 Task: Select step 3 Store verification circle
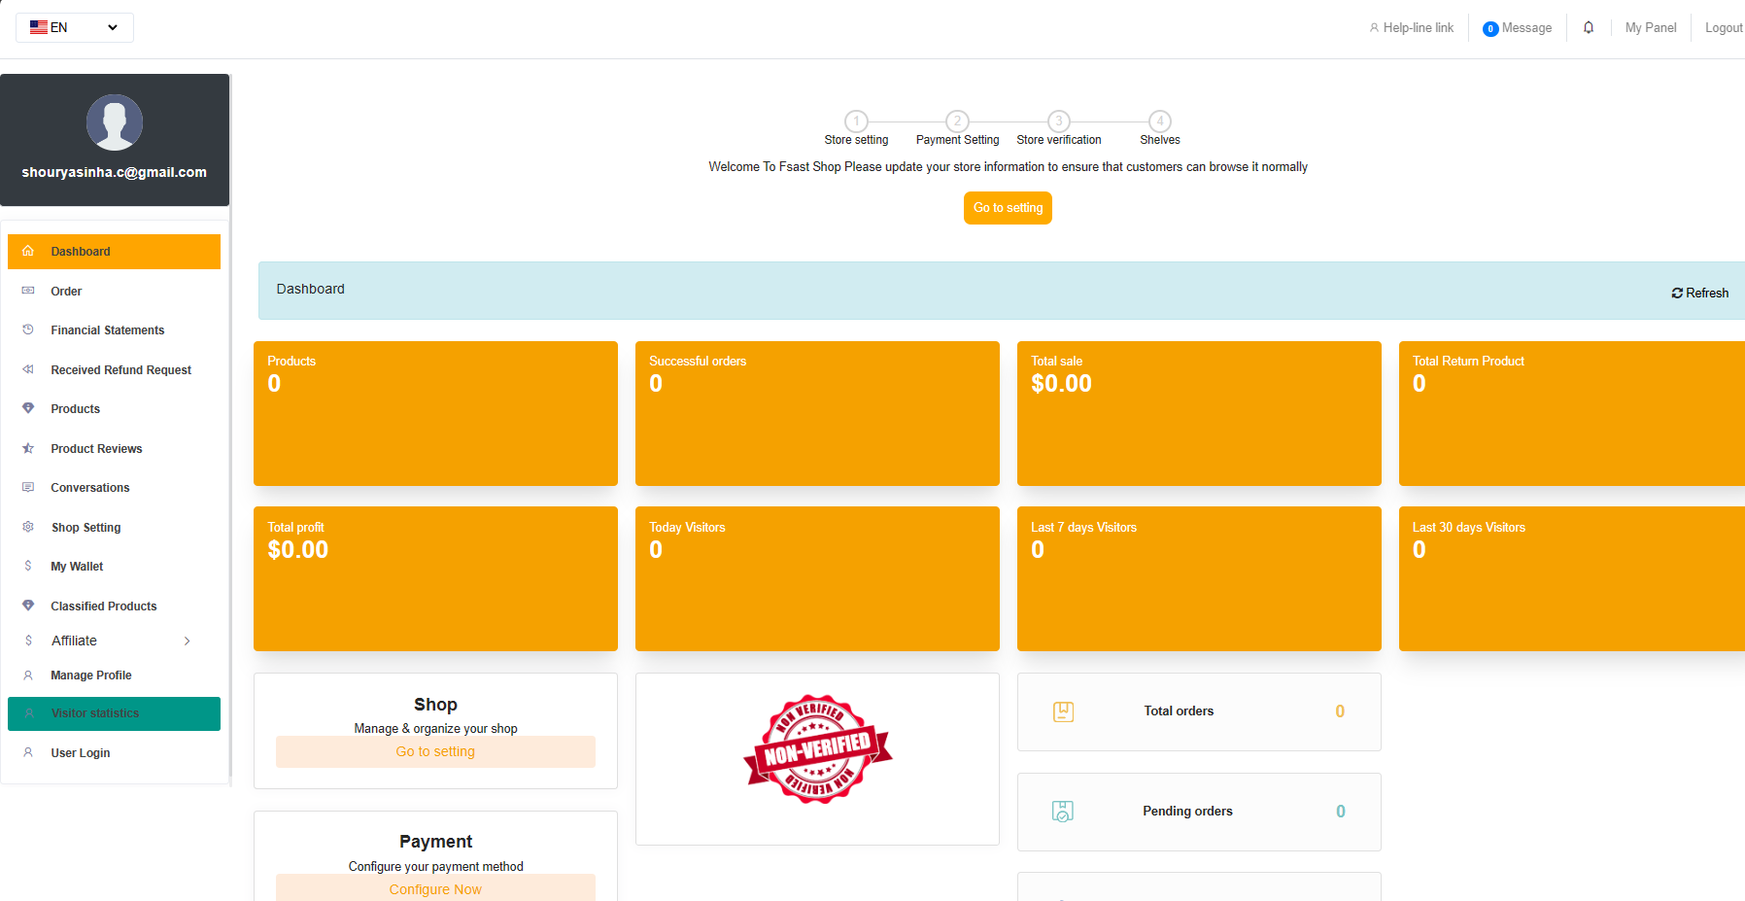tap(1058, 121)
